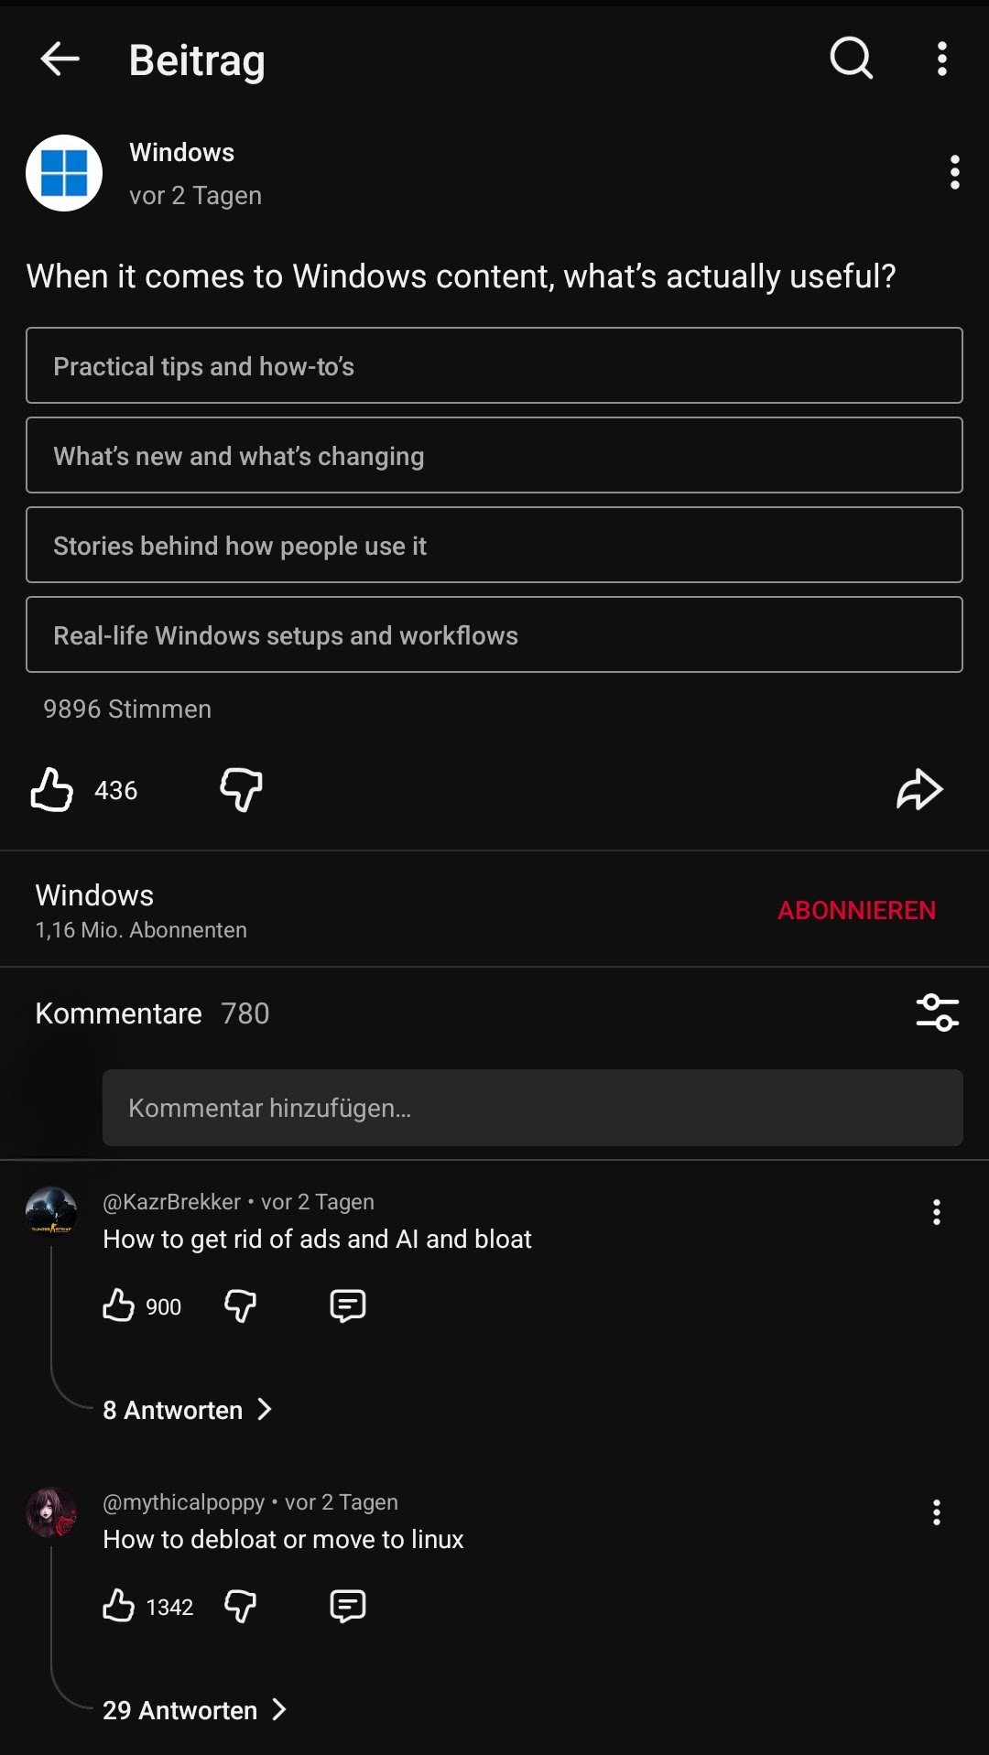Open the app's top bar overflow menu
Screen dimensions: 989x1755
coord(941,60)
